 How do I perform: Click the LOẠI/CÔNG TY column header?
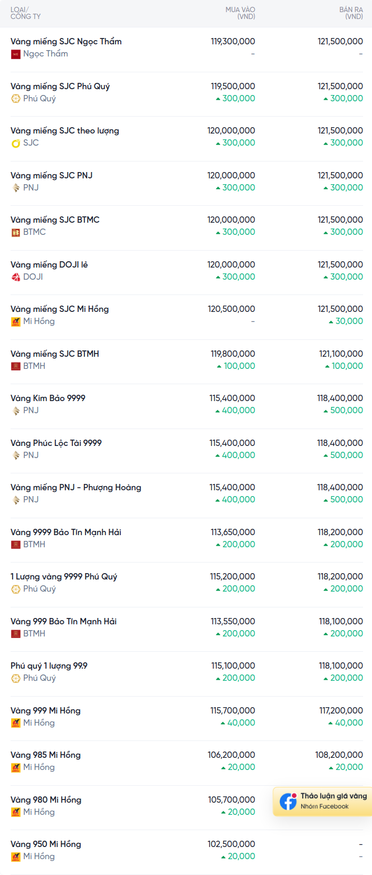pyautogui.click(x=25, y=13)
